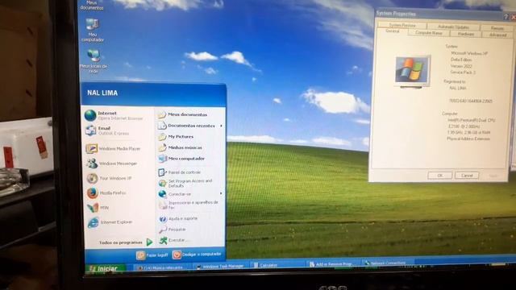Open the Internet Opera browser icon
The height and width of the screenshot is (290, 516).
[90, 115]
